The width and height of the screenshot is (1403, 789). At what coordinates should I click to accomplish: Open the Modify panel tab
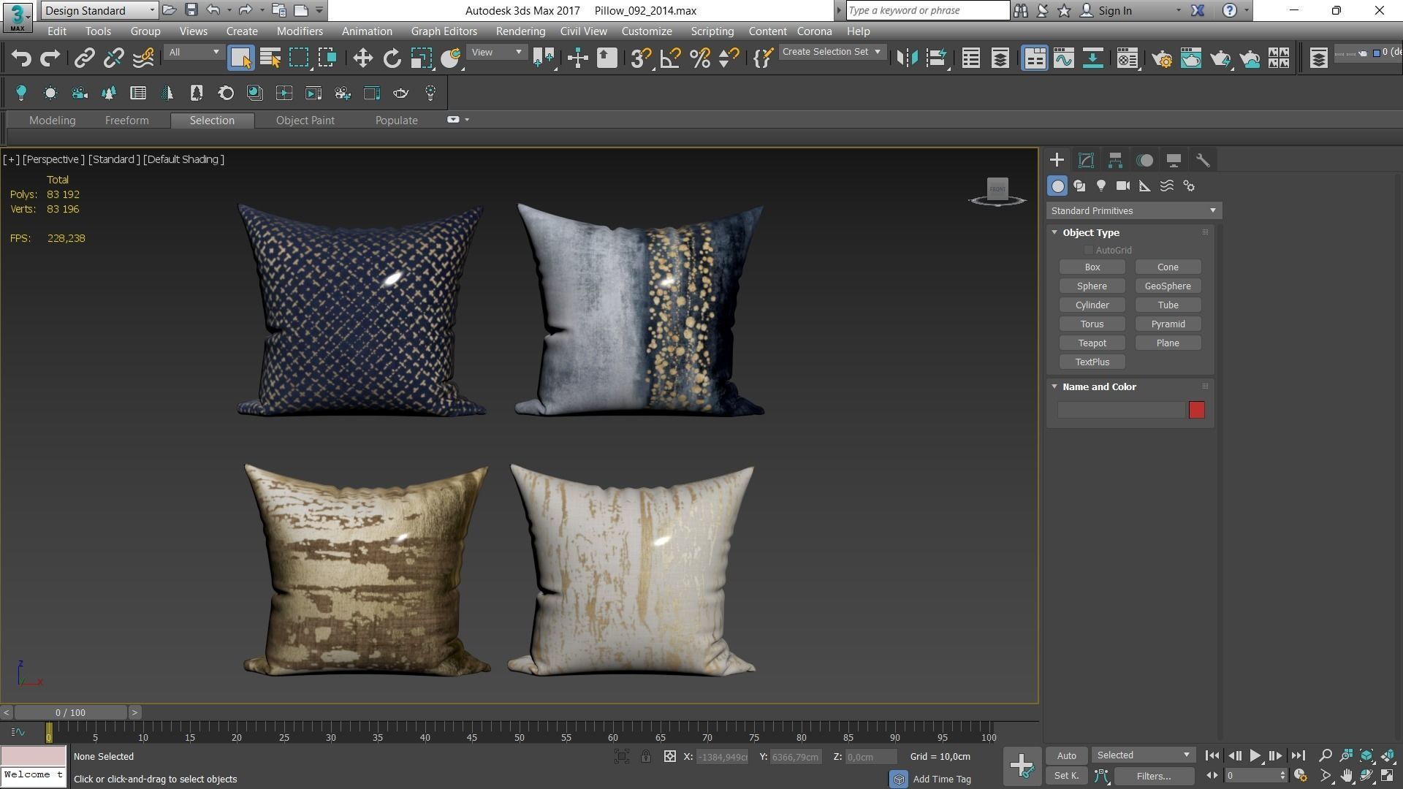(x=1086, y=160)
